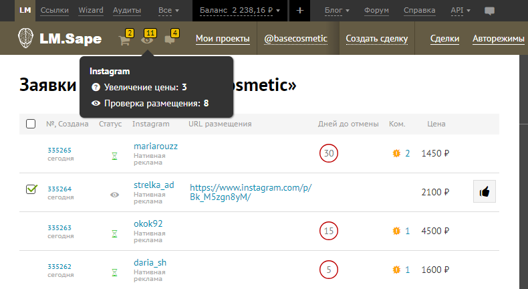The height and width of the screenshot is (289, 528).
Task: Expand the Блог dropdown menu
Action: (337, 11)
